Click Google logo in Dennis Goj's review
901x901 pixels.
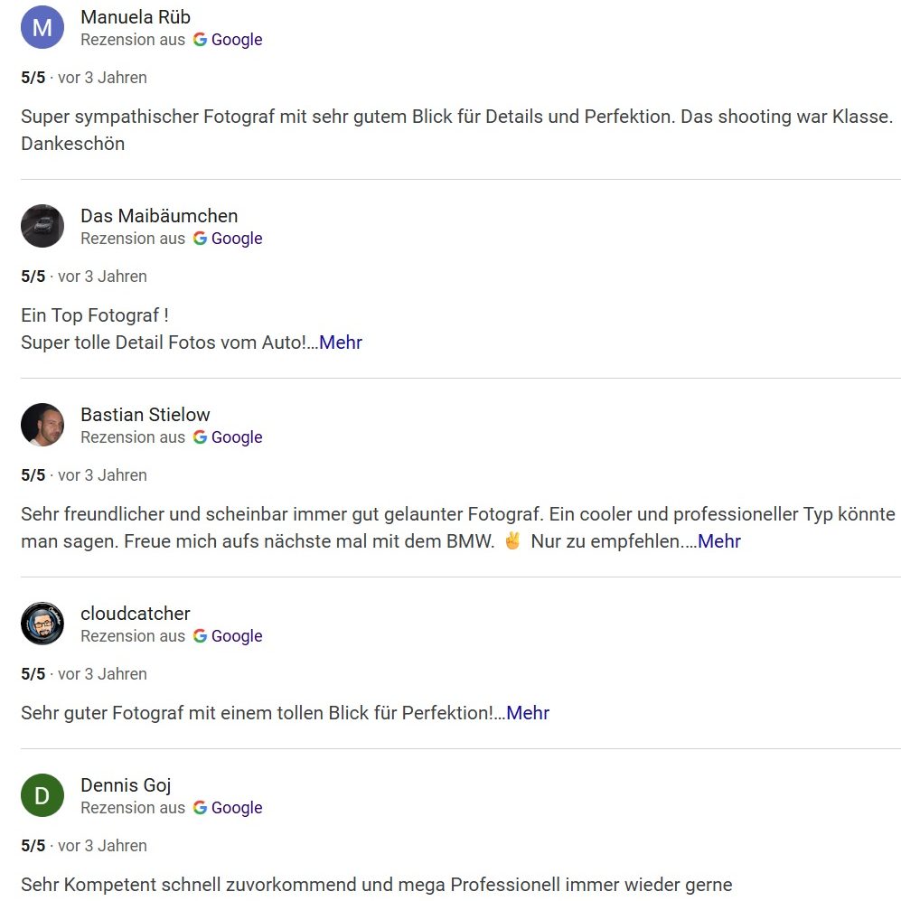[200, 808]
